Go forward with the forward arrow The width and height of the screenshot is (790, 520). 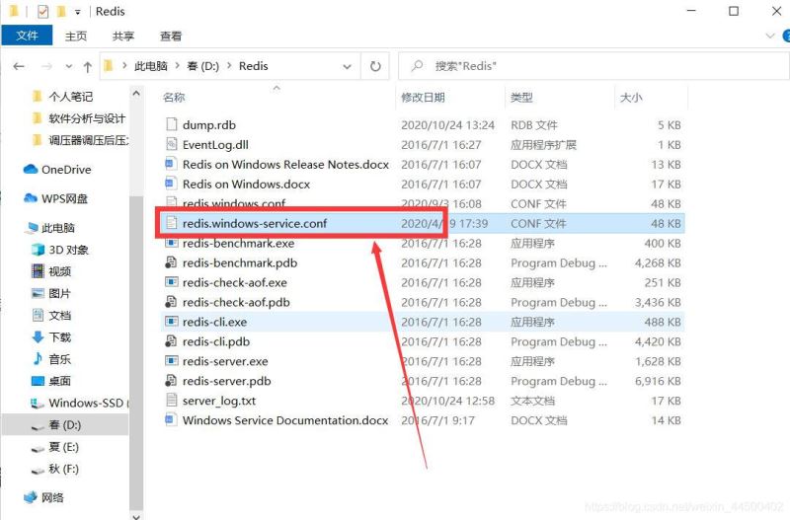46,66
